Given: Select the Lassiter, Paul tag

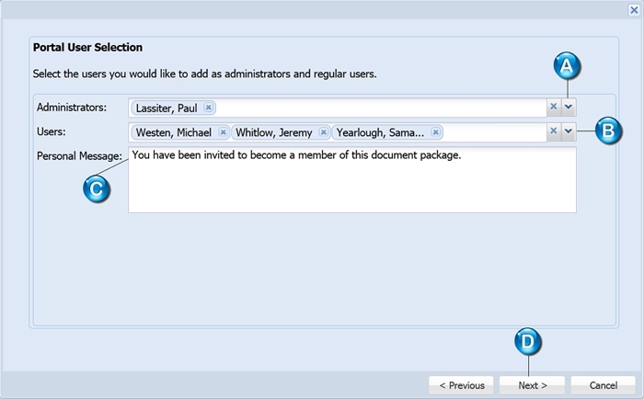Looking at the screenshot, I should (167, 108).
